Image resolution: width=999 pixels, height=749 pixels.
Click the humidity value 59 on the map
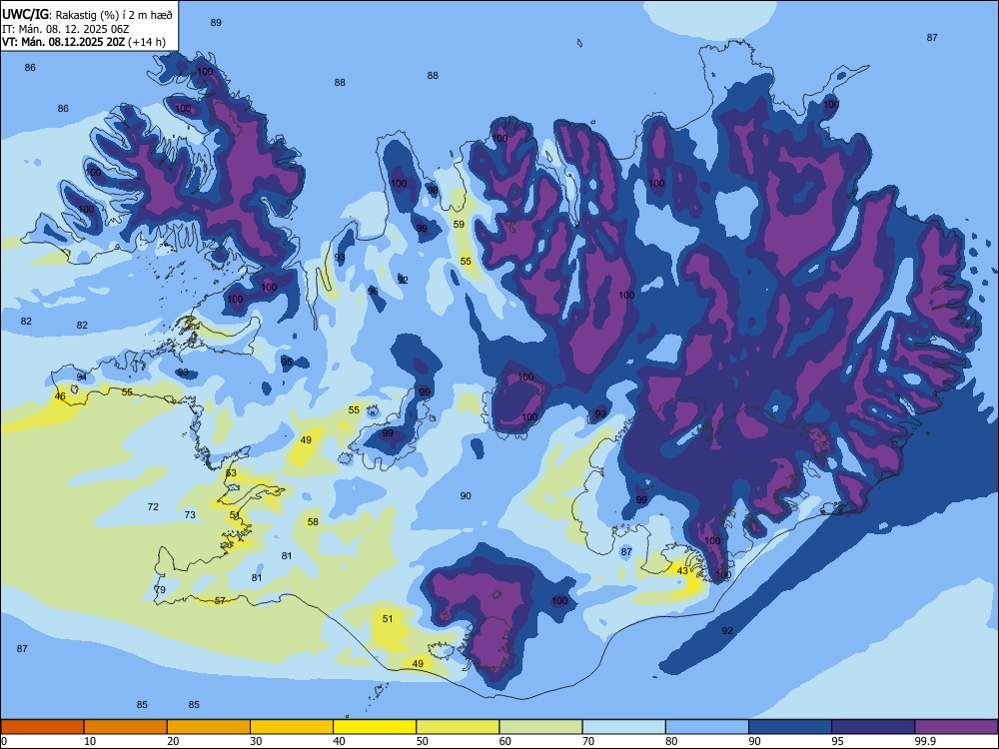459,224
